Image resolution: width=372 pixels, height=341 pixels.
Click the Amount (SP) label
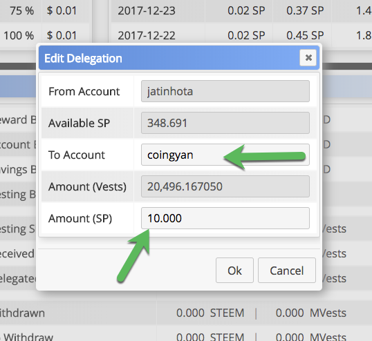coord(80,218)
